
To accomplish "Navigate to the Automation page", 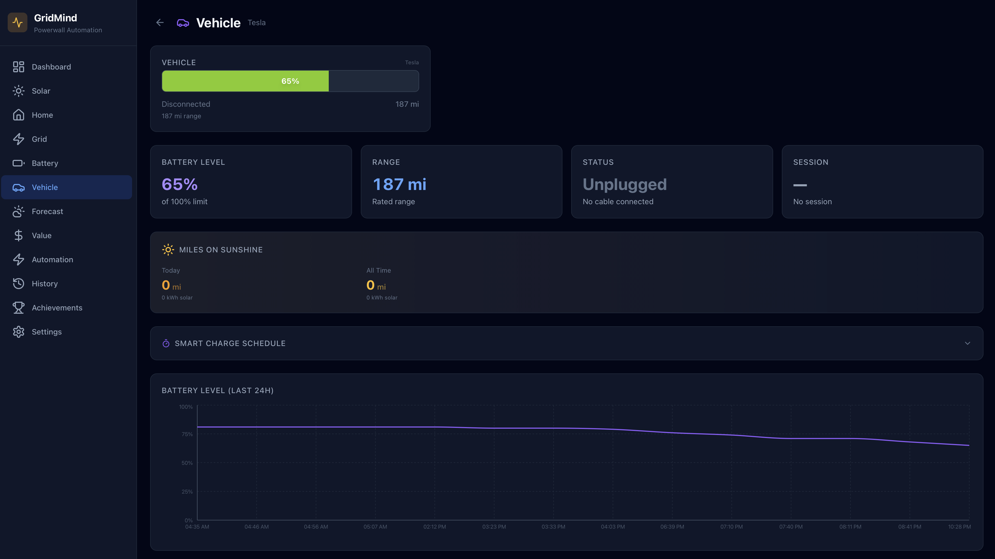I will 52,260.
